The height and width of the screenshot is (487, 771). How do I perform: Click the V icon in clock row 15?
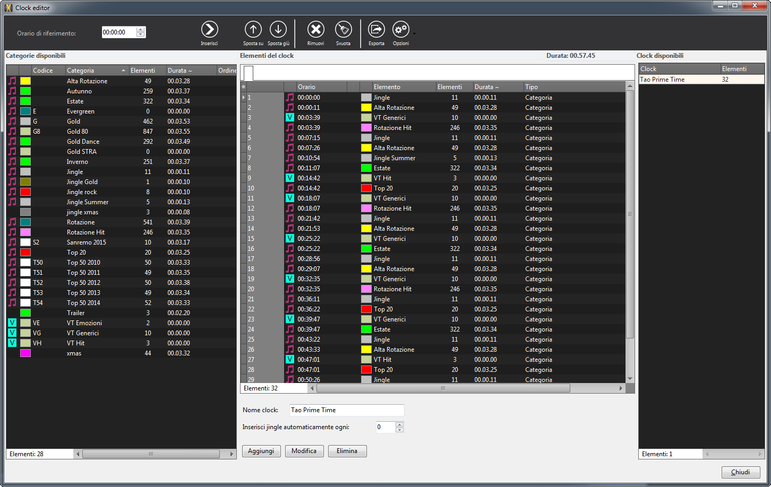pos(289,239)
